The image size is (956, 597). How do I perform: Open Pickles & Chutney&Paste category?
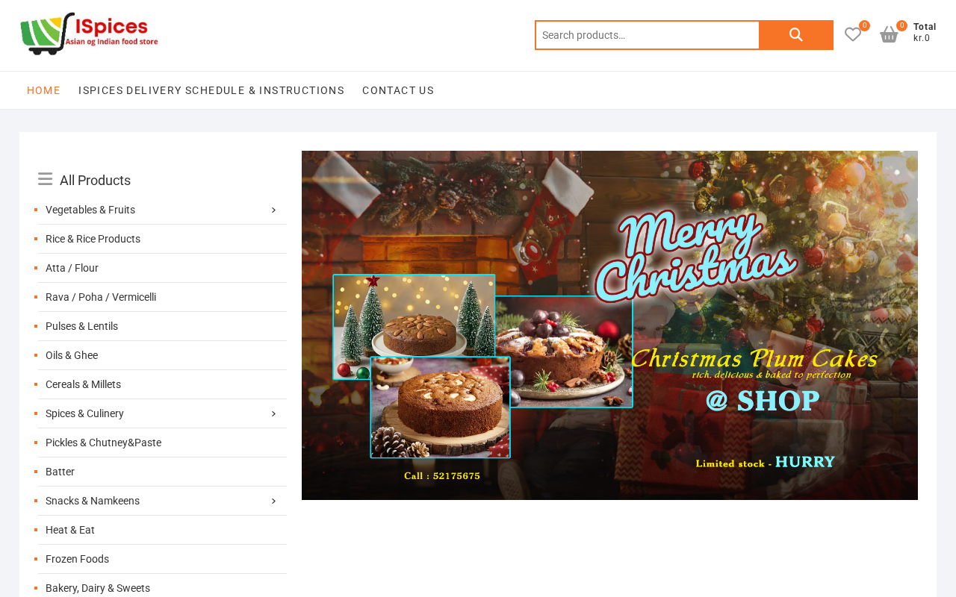tap(103, 443)
